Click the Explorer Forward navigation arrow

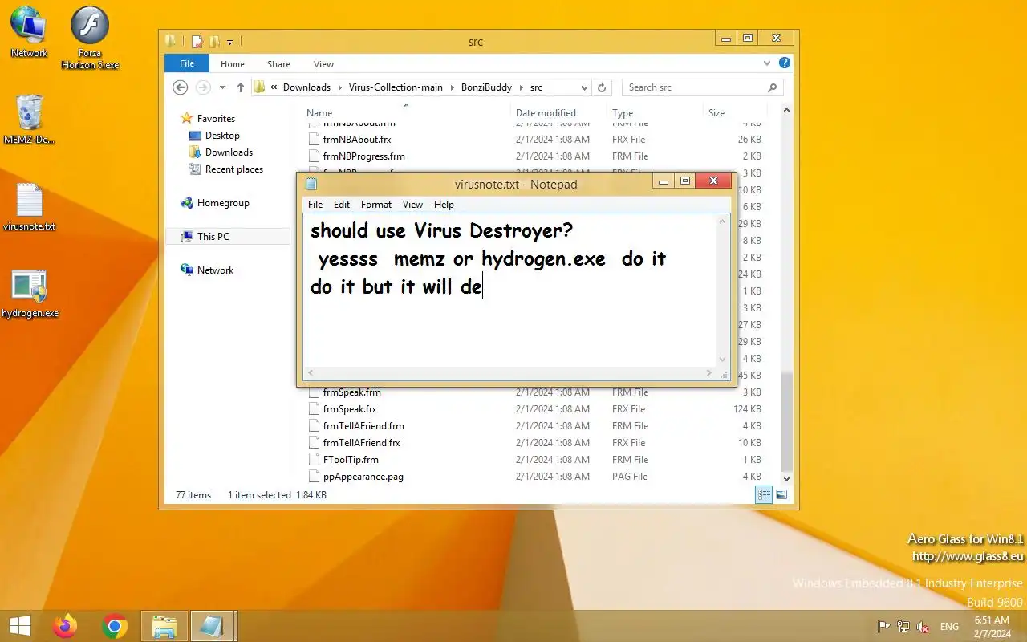203,87
